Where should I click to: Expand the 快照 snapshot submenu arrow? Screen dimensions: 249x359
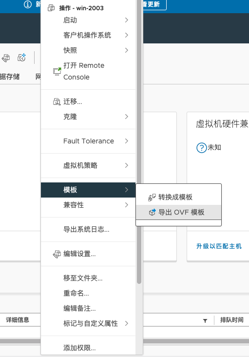coord(126,50)
